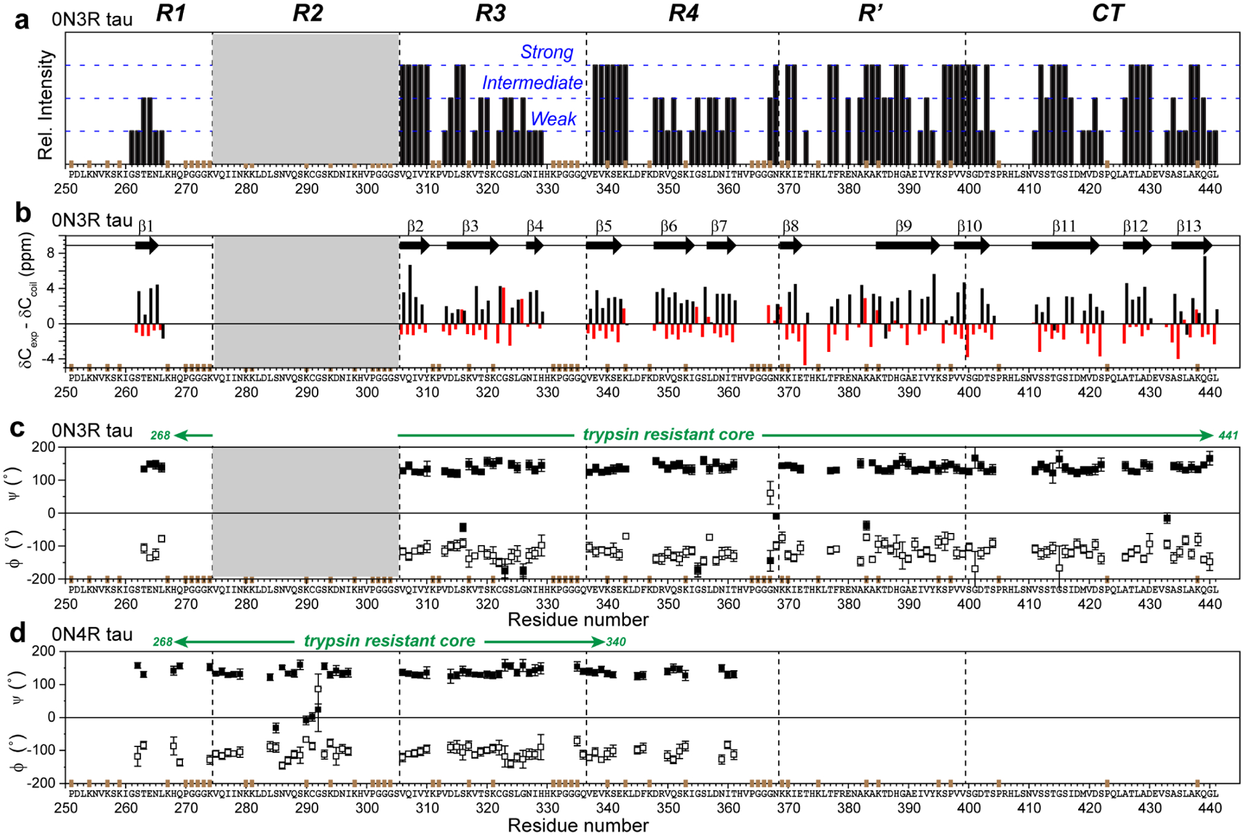
Task: Click the panel d letter label
Action: coord(18,632)
